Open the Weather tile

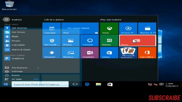coord(51,53)
